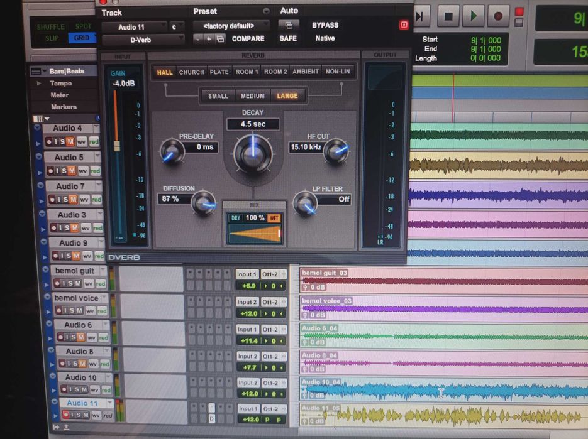The width and height of the screenshot is (588, 439).
Task: Select the CHURCH reverb algorithm
Action: (x=192, y=72)
